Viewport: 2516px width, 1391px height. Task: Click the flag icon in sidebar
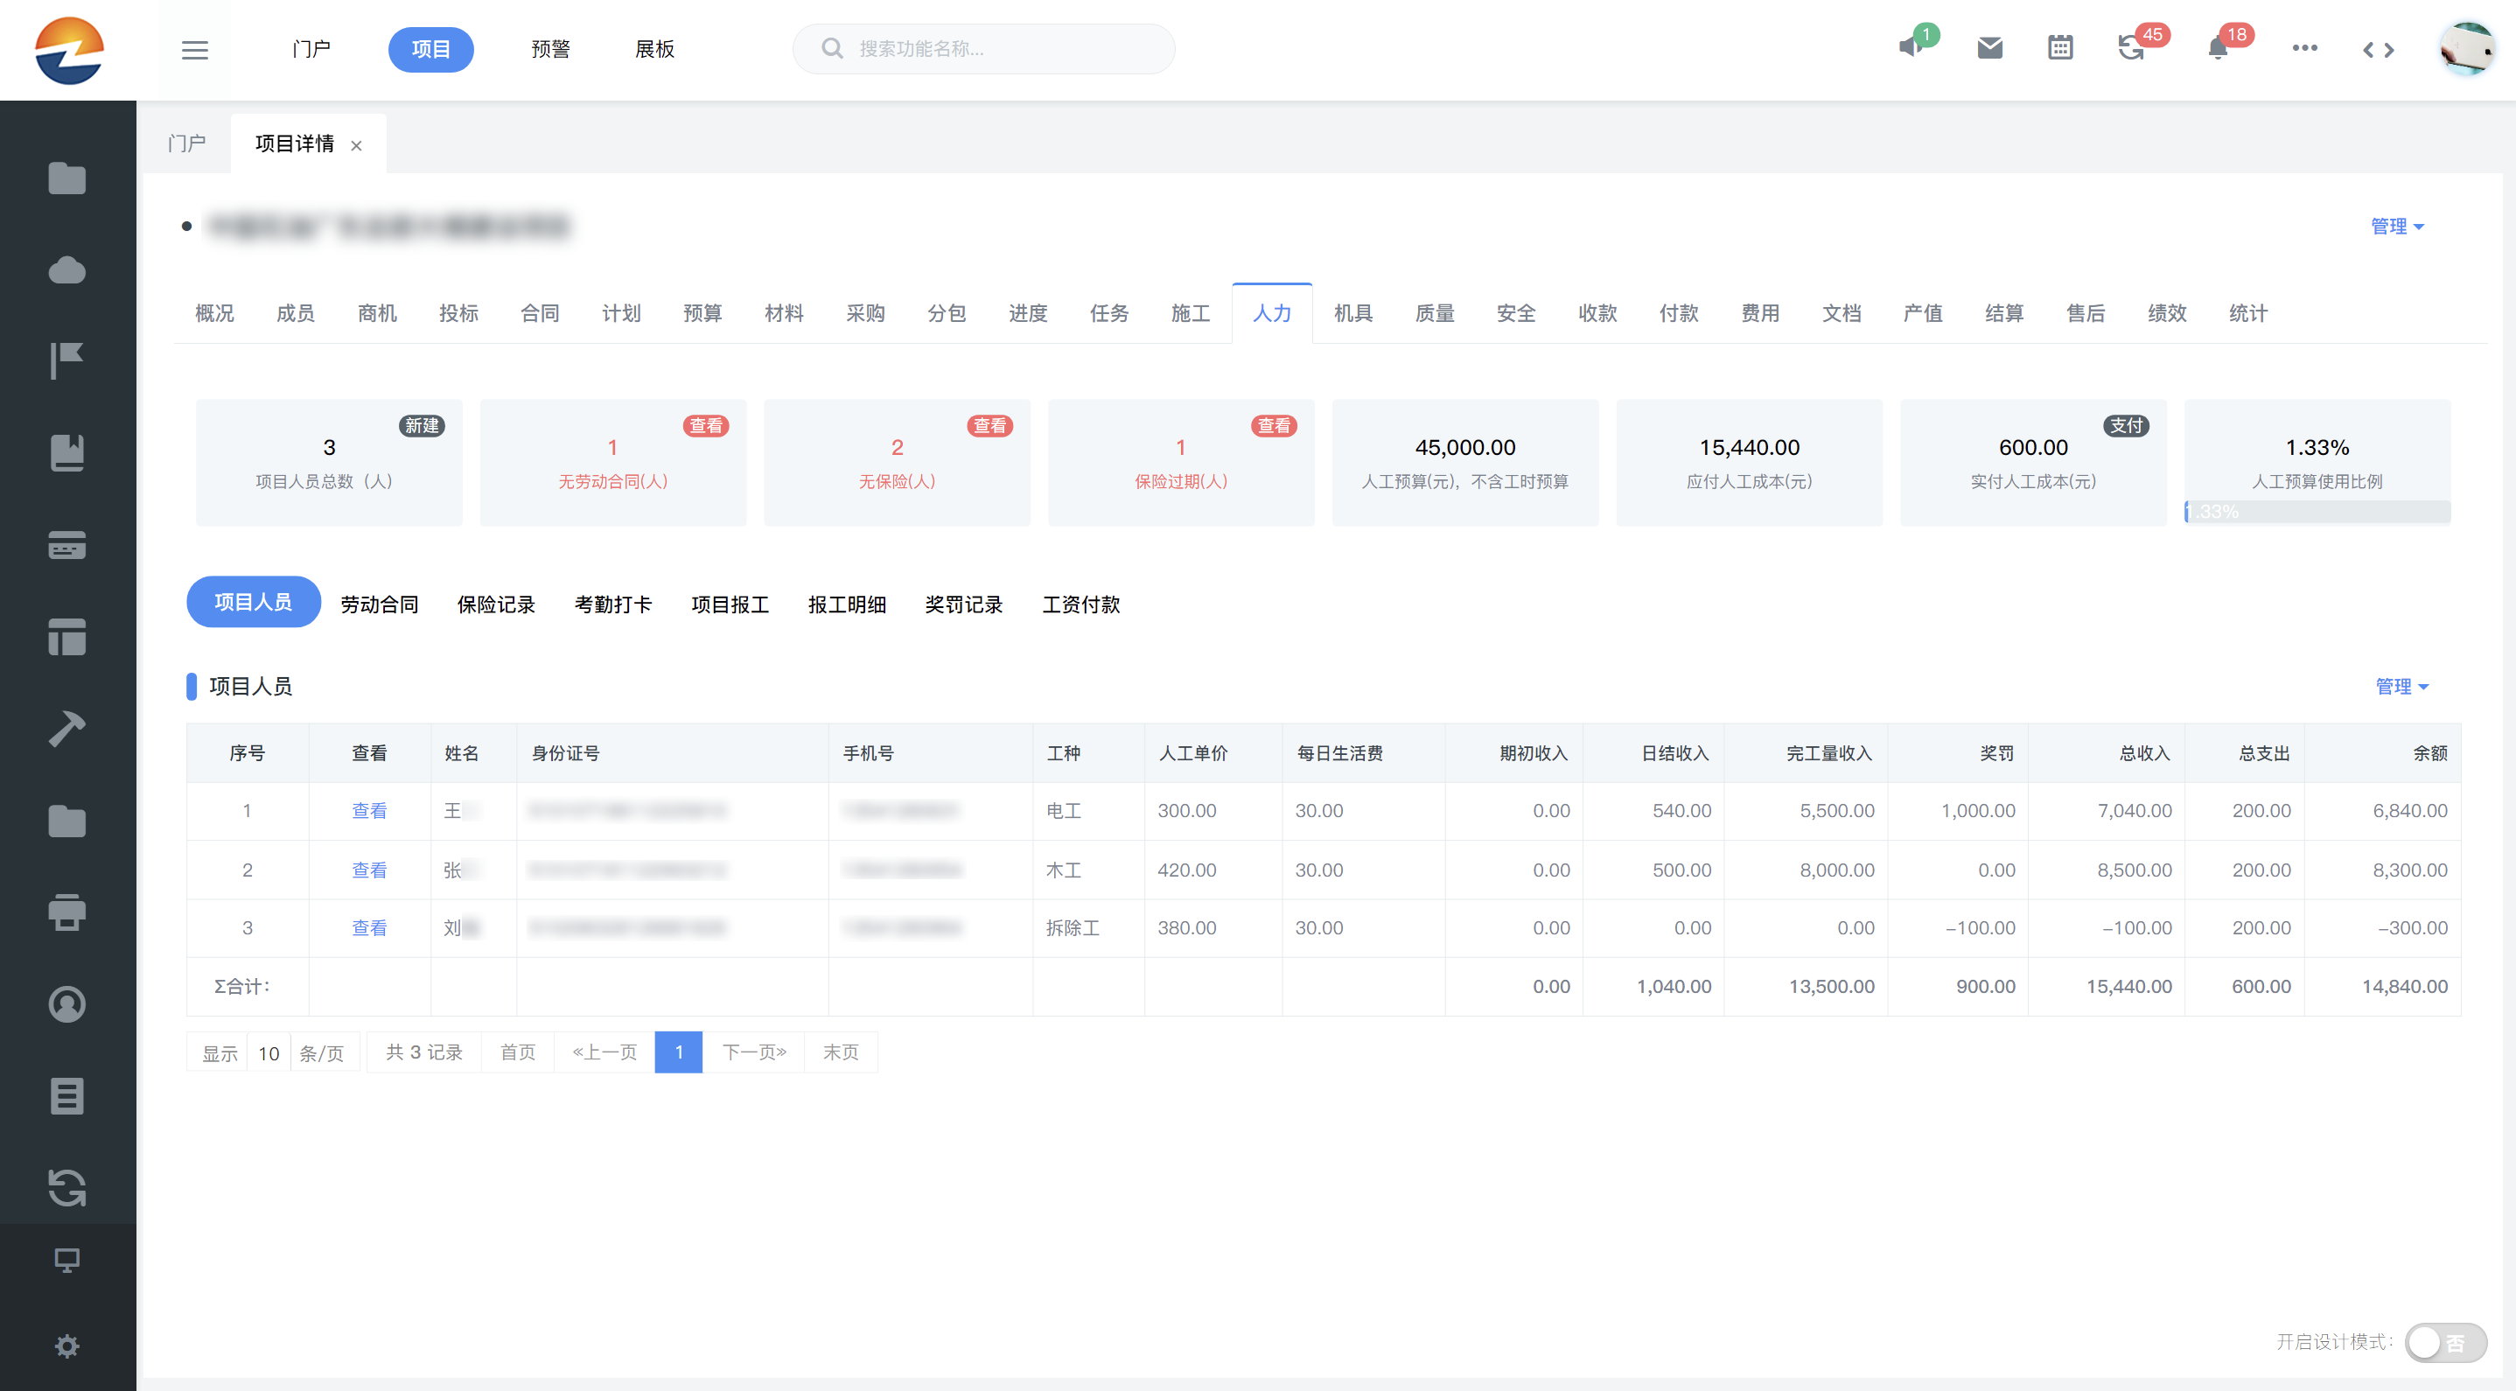66,360
